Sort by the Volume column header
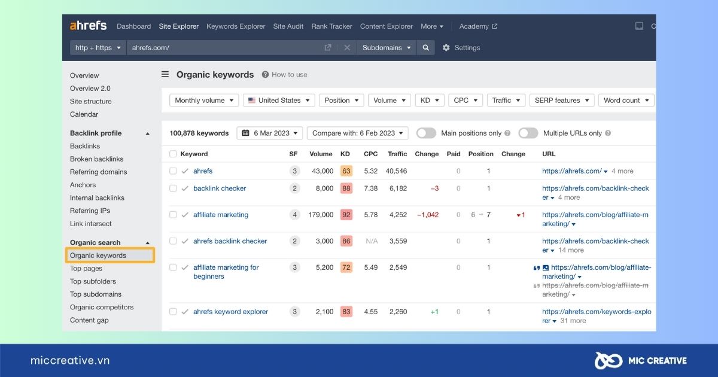Image resolution: width=718 pixels, height=377 pixels. 321,154
